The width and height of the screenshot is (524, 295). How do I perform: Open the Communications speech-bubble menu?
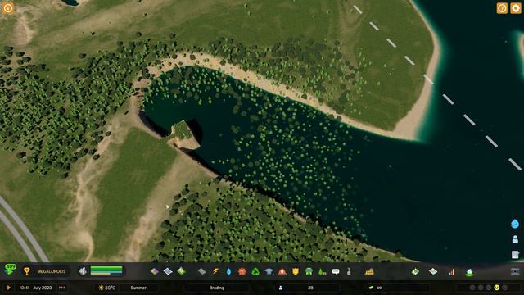(336, 271)
